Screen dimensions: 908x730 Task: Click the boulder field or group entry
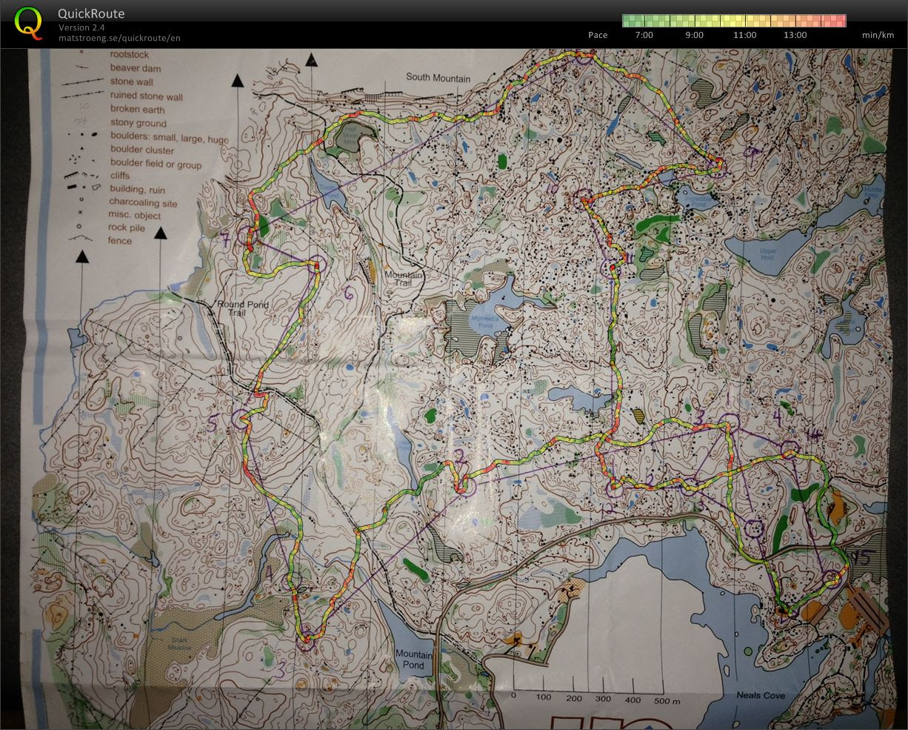[156, 164]
